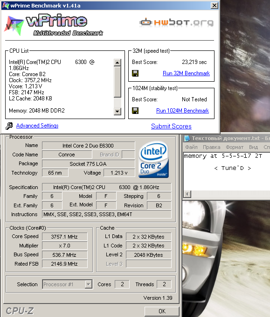Image resolution: width=270 pixels, height=317 pixels.
Task: Click Core Speed value 3757.1 MHz
Action: 65,237
